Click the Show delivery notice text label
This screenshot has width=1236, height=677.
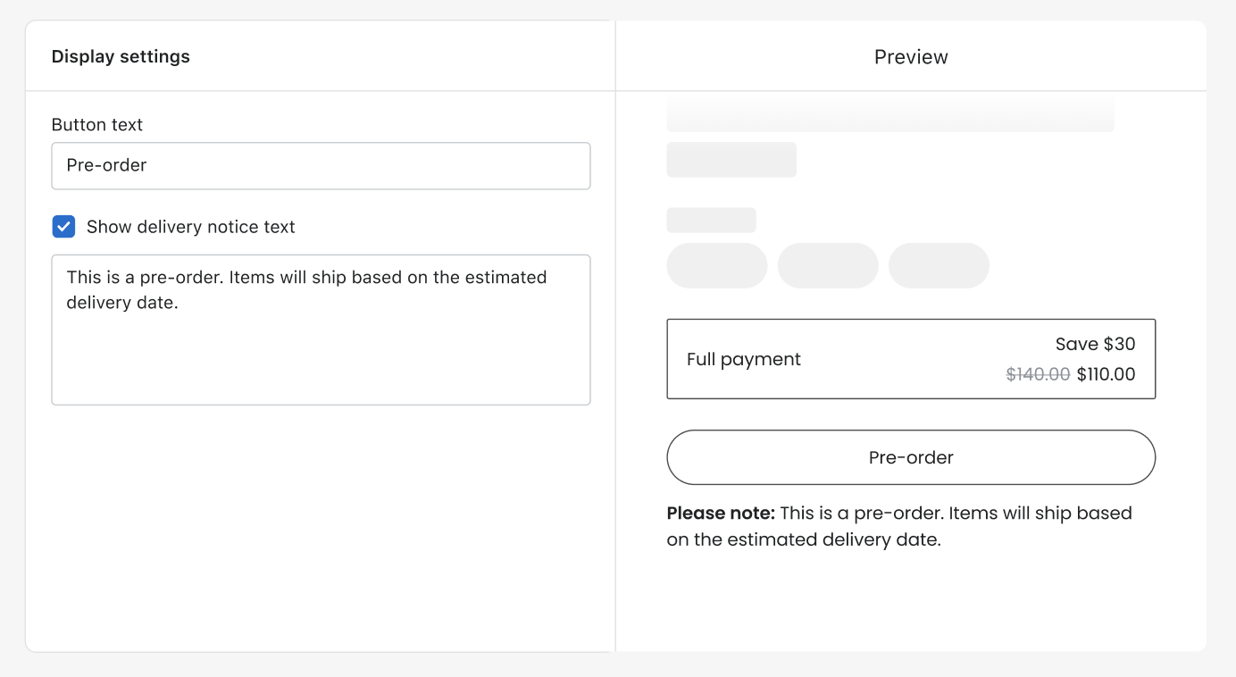[191, 227]
